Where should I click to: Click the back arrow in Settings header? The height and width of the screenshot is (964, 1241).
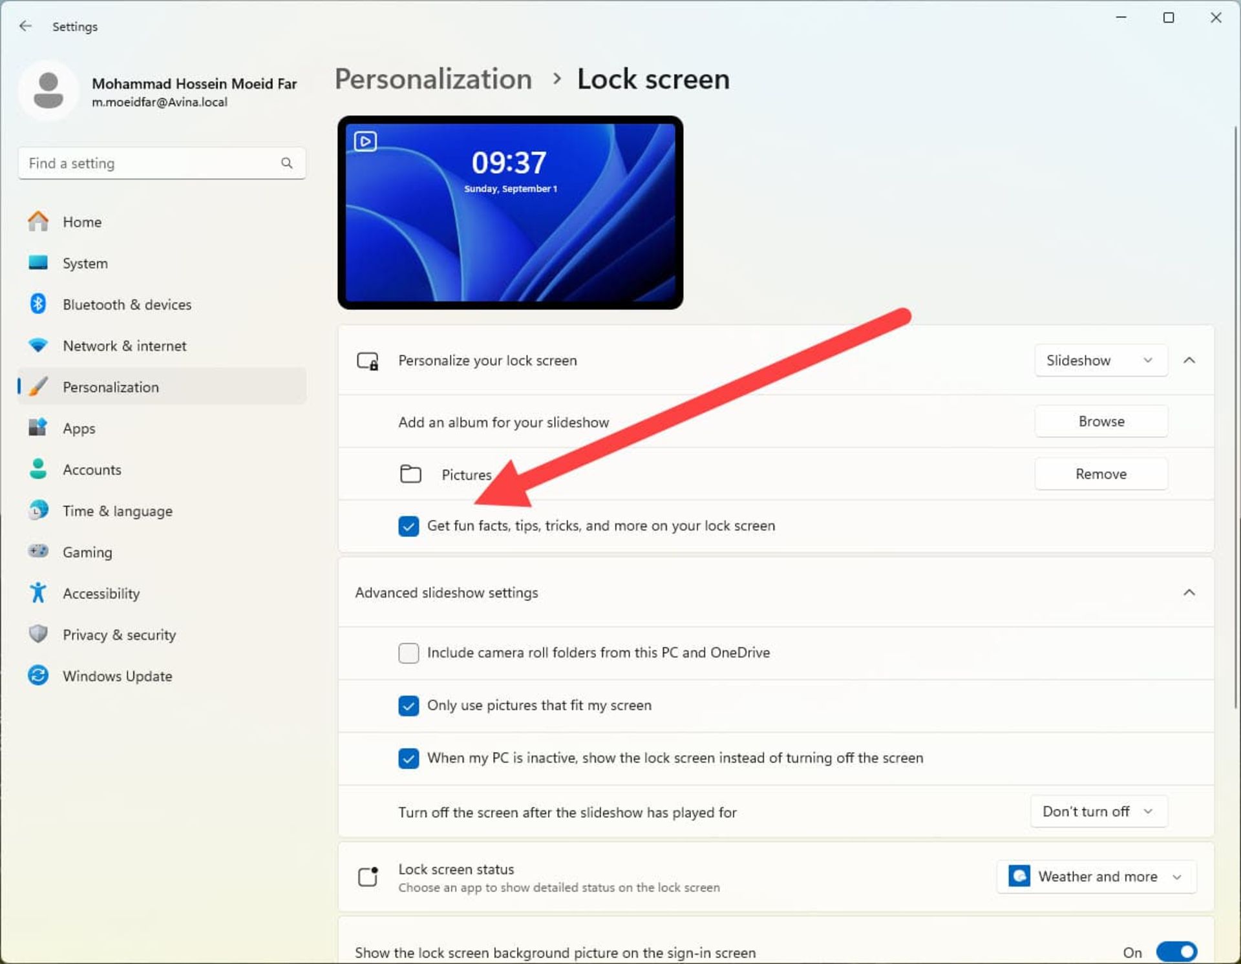25,26
